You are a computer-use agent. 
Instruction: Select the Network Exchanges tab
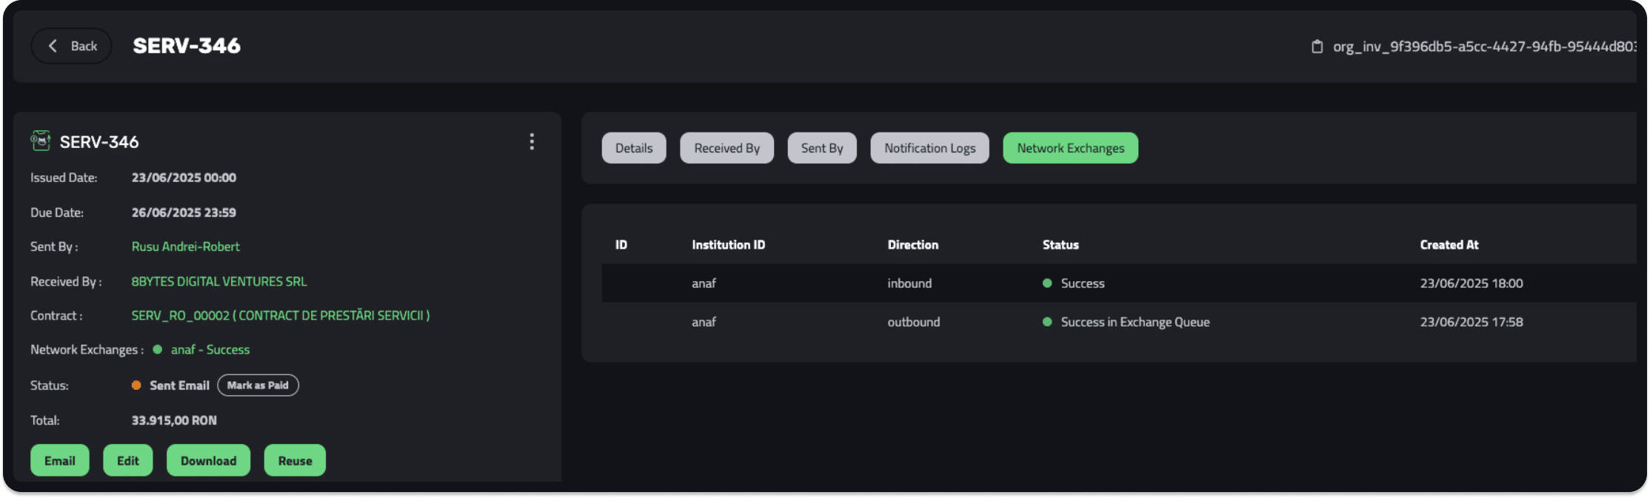pyautogui.click(x=1070, y=148)
